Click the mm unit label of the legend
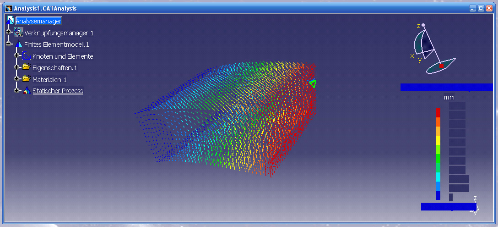This screenshot has width=498, height=227. [x=449, y=97]
